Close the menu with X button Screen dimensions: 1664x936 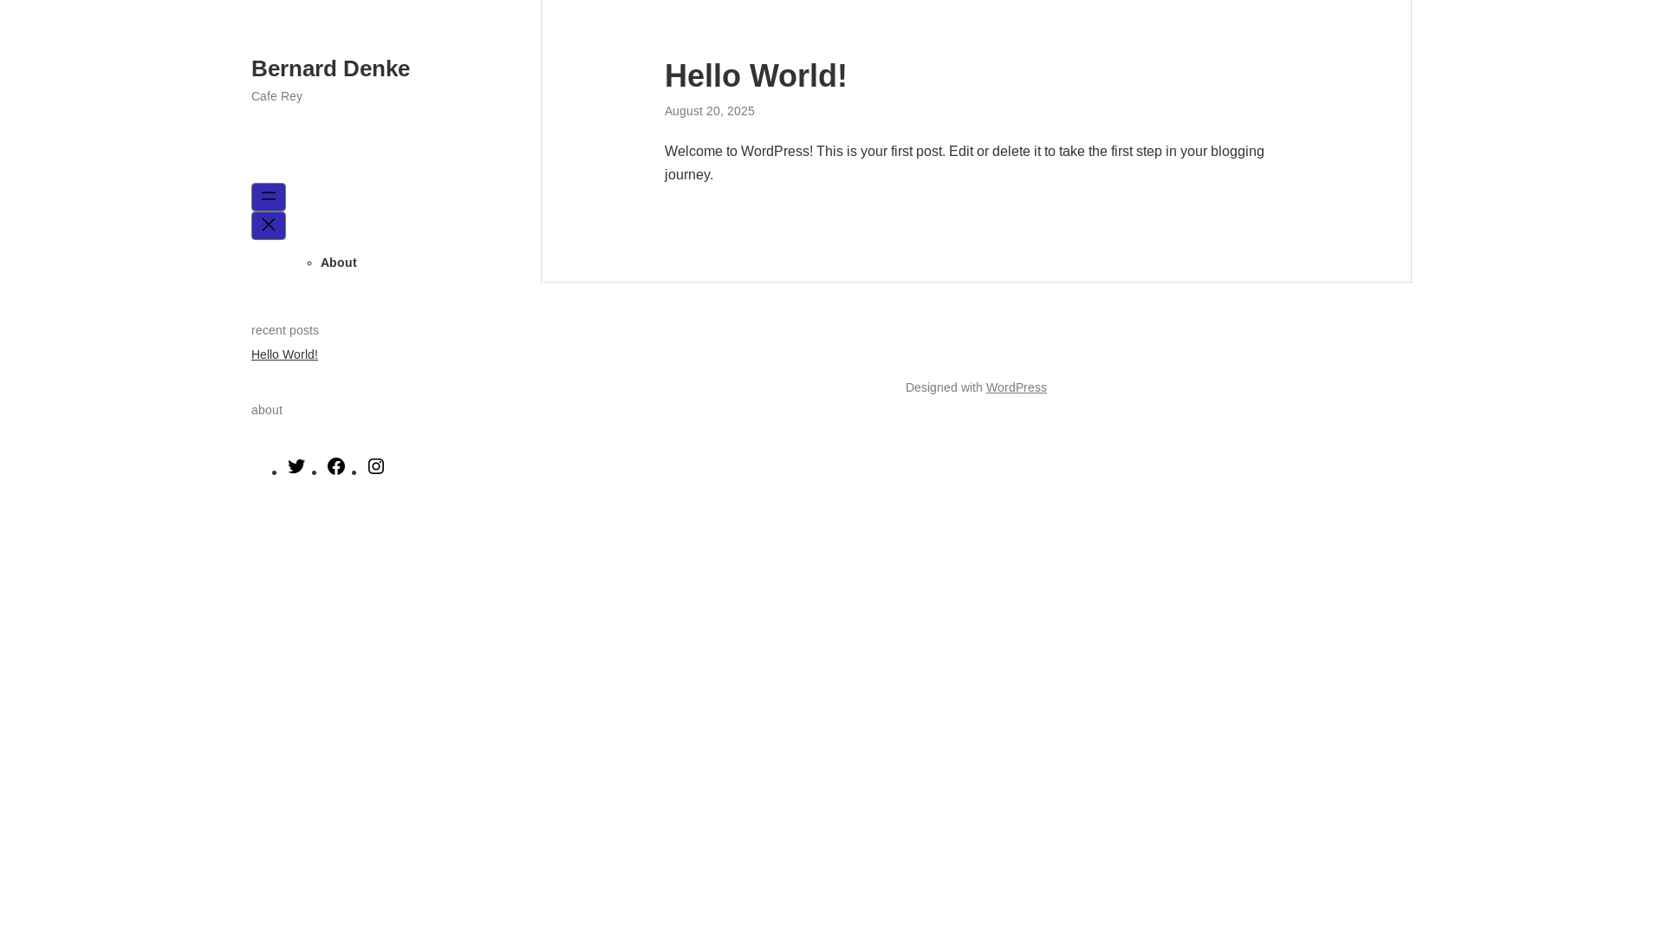point(269,225)
